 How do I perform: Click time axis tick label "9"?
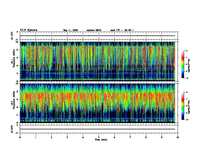[162, 137]
